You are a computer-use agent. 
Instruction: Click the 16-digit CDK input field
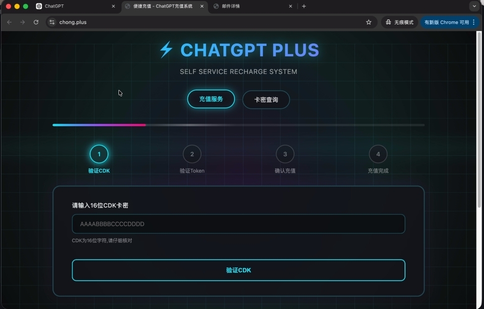[238, 224]
